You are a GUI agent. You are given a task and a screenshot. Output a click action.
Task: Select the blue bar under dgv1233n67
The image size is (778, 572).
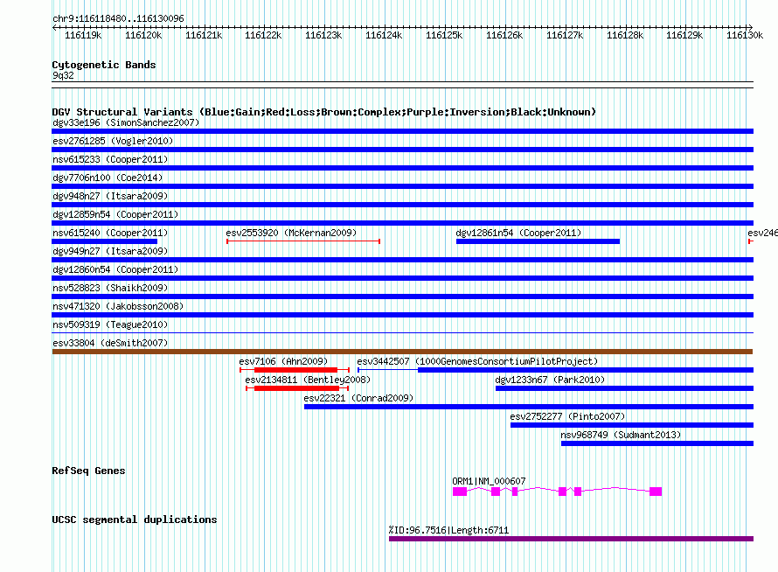point(624,388)
